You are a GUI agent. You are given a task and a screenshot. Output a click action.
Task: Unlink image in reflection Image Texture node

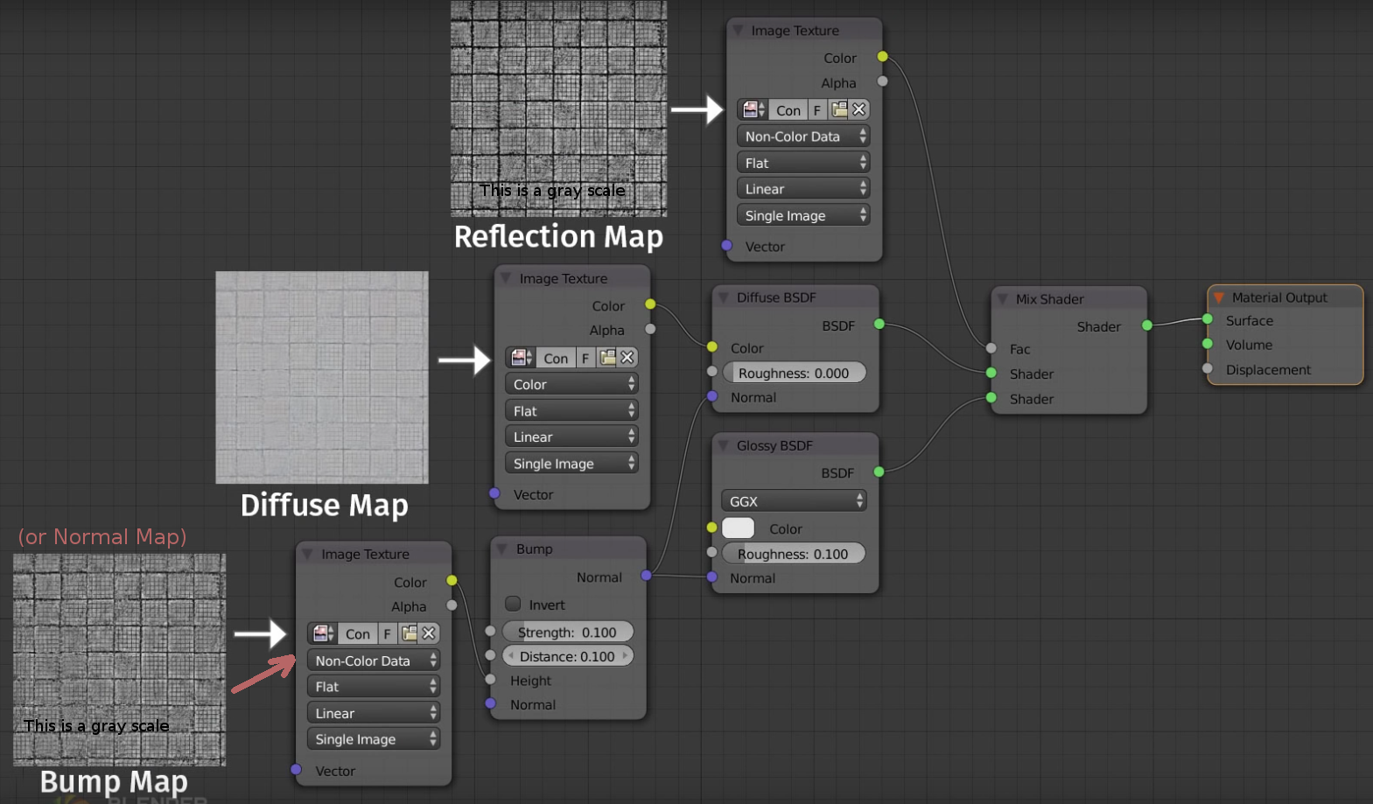(859, 109)
